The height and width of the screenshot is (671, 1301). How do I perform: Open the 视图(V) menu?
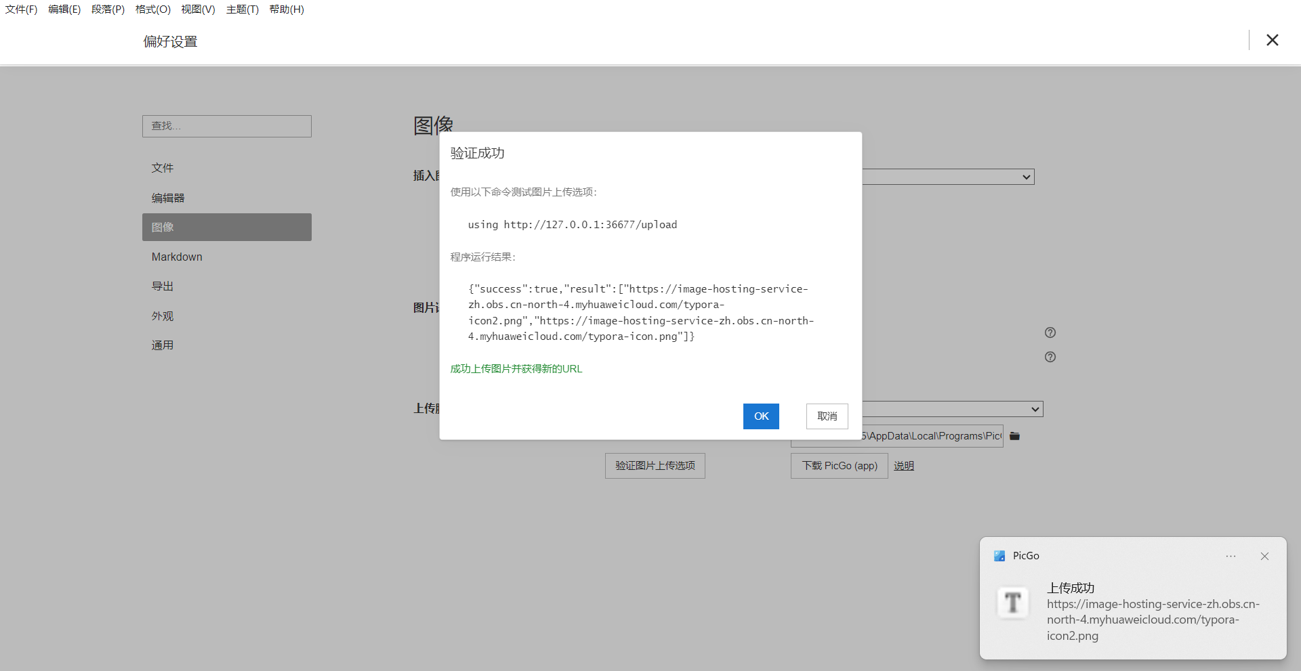198,9
